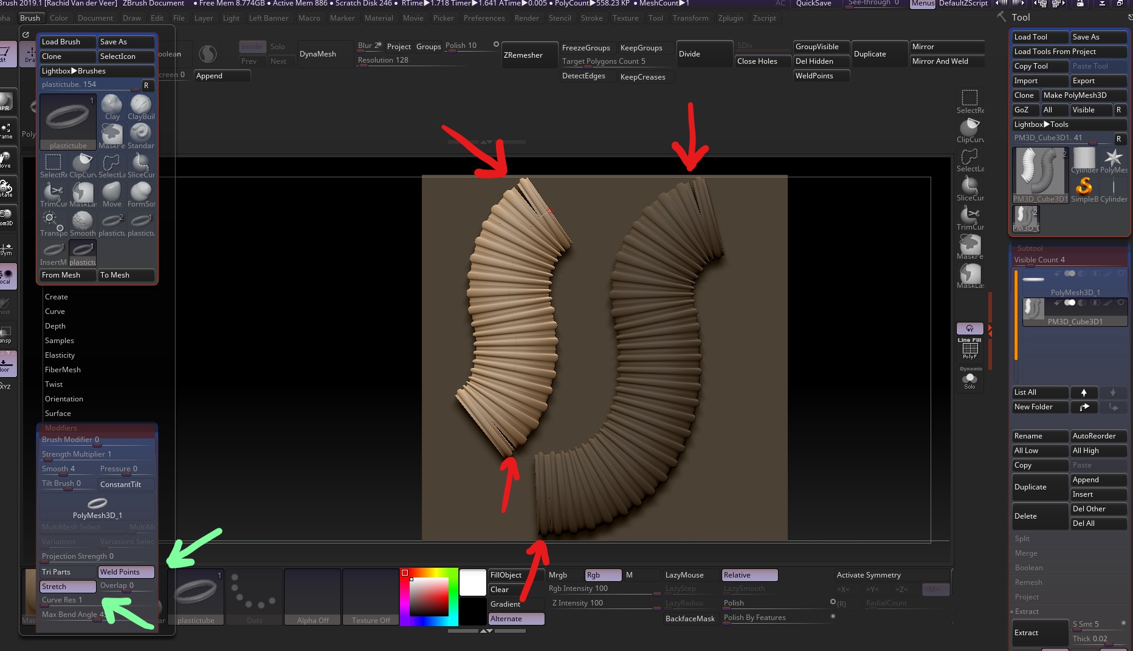Open the Zplugin menu
This screenshot has height=651, width=1133.
(x=731, y=18)
